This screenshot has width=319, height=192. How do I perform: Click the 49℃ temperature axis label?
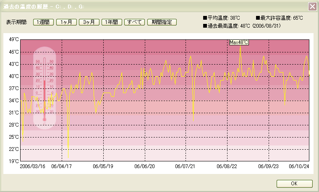coord(14,40)
